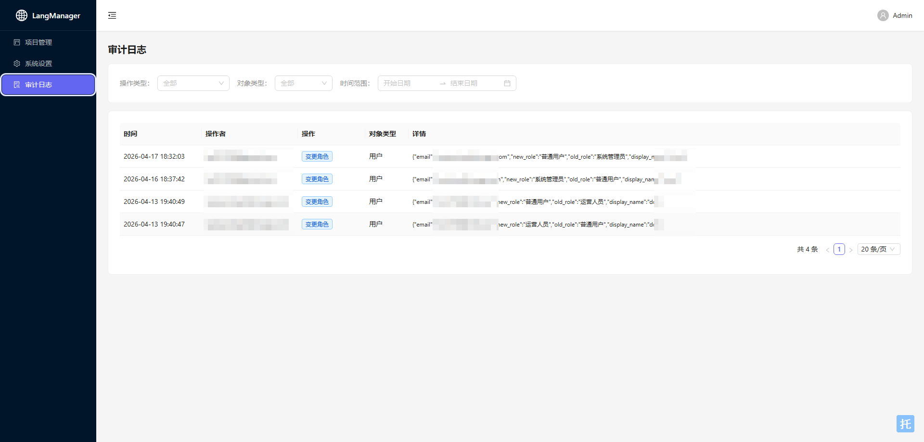Click 用户 cell in 18:32:03 row

[376, 156]
